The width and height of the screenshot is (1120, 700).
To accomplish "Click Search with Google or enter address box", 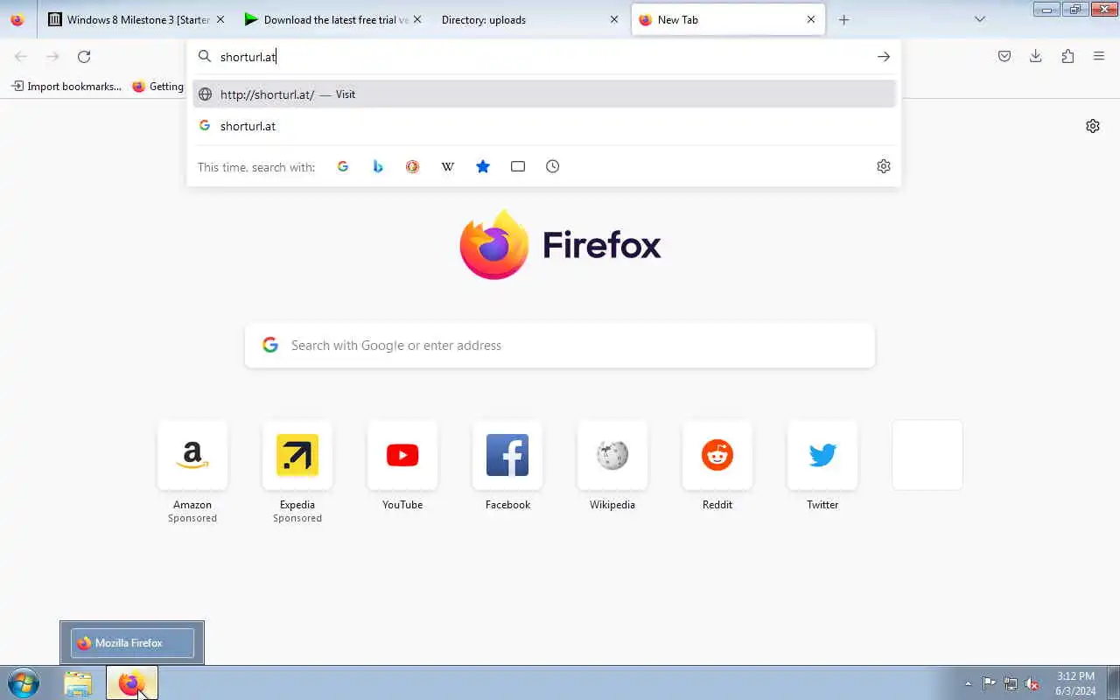I will coord(560,346).
